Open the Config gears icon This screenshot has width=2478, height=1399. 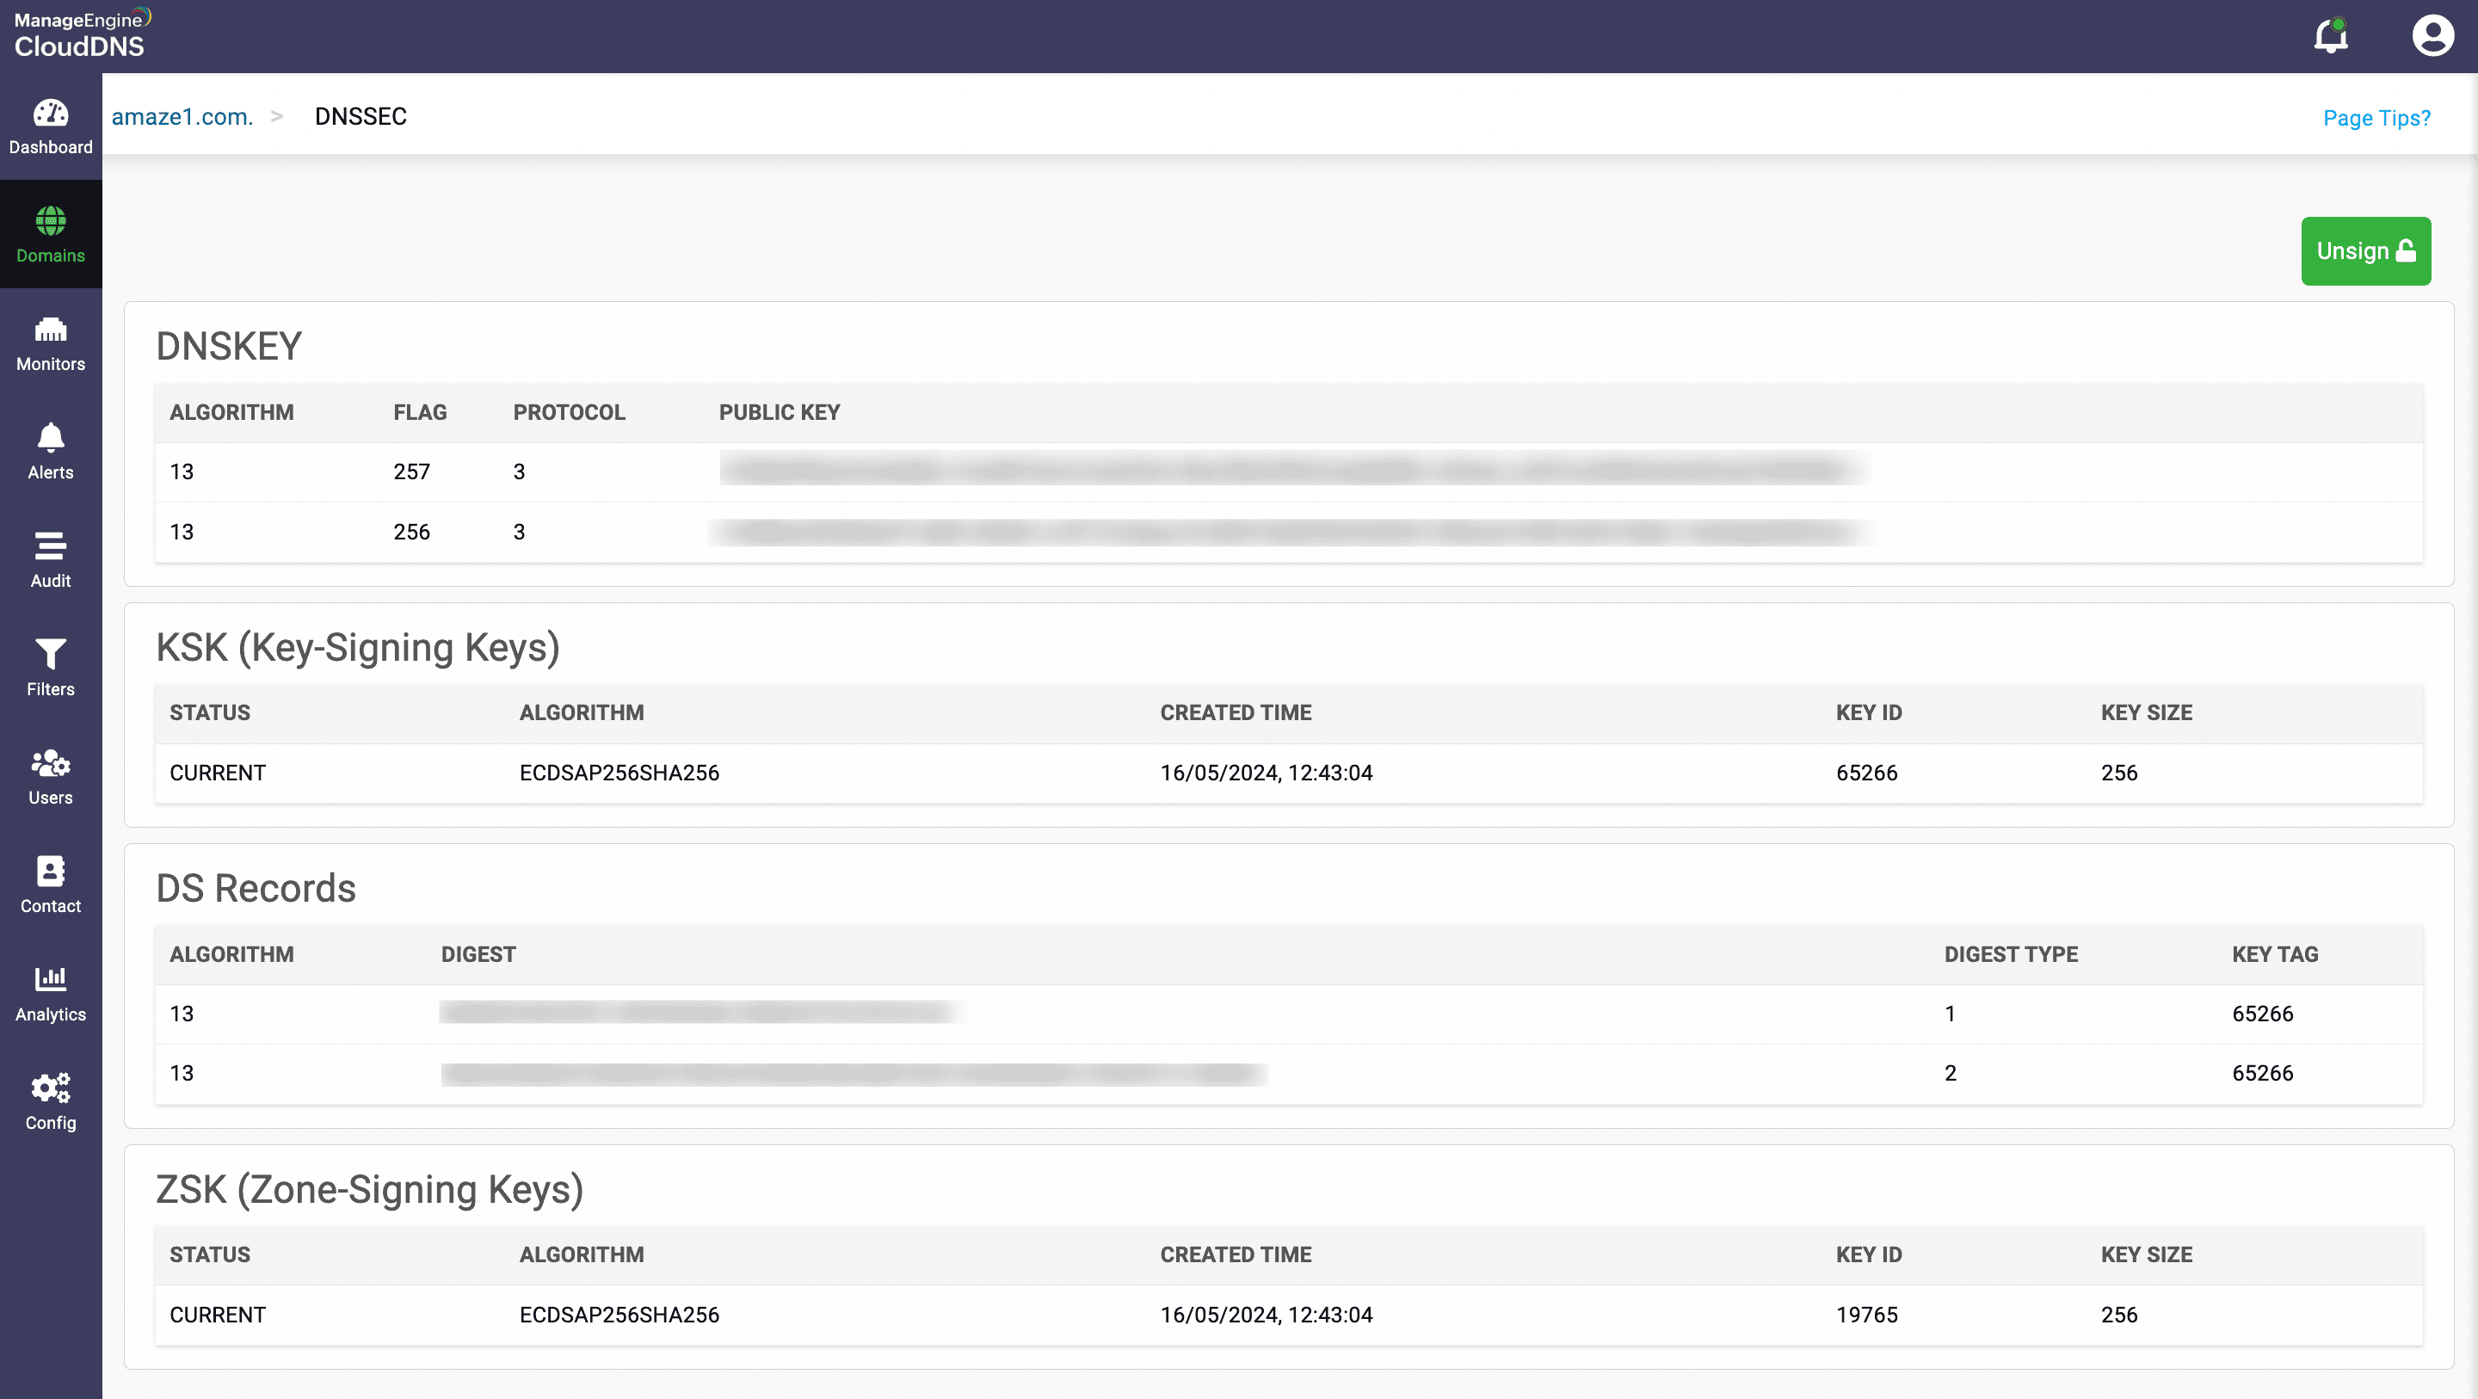pyautogui.click(x=50, y=1088)
